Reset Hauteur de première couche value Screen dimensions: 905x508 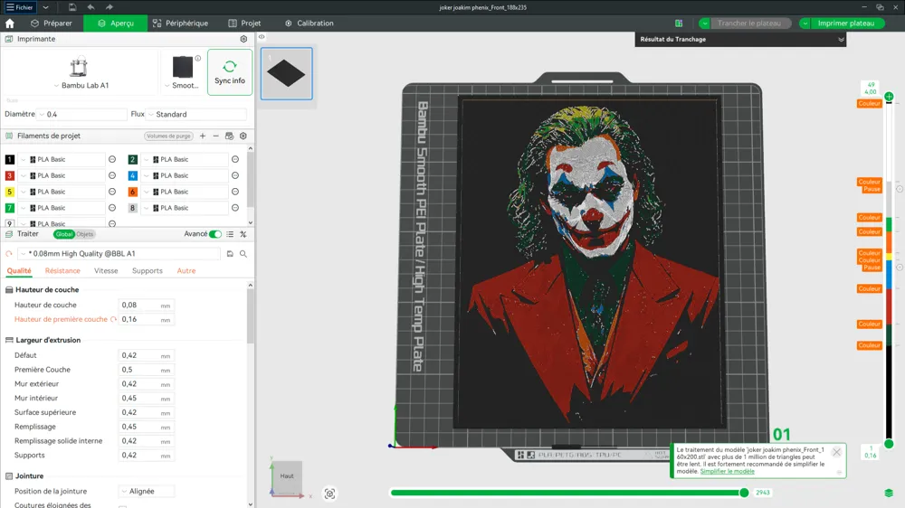113,319
